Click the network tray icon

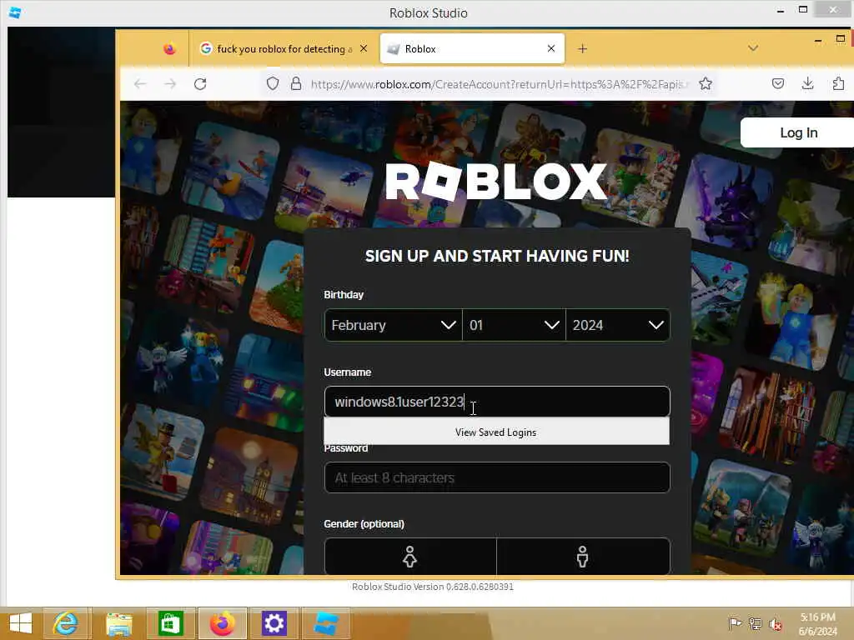click(x=755, y=623)
